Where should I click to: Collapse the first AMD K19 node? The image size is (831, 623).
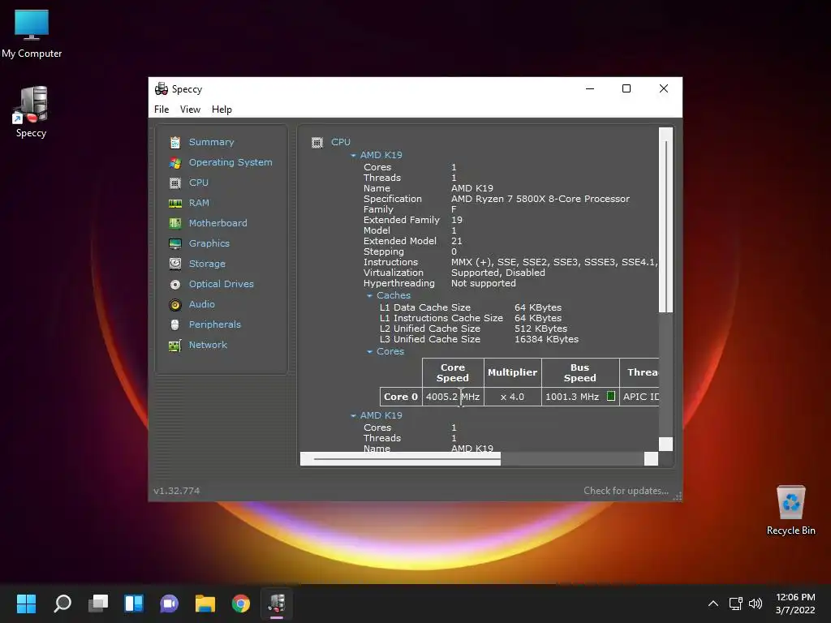pos(353,155)
